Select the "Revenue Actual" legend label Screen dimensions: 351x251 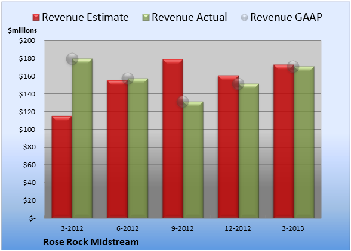click(x=189, y=17)
